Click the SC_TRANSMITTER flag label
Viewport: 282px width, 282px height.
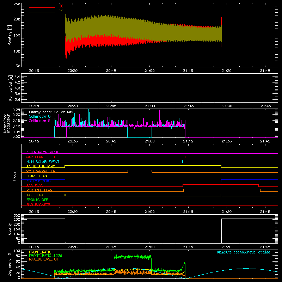(41, 171)
